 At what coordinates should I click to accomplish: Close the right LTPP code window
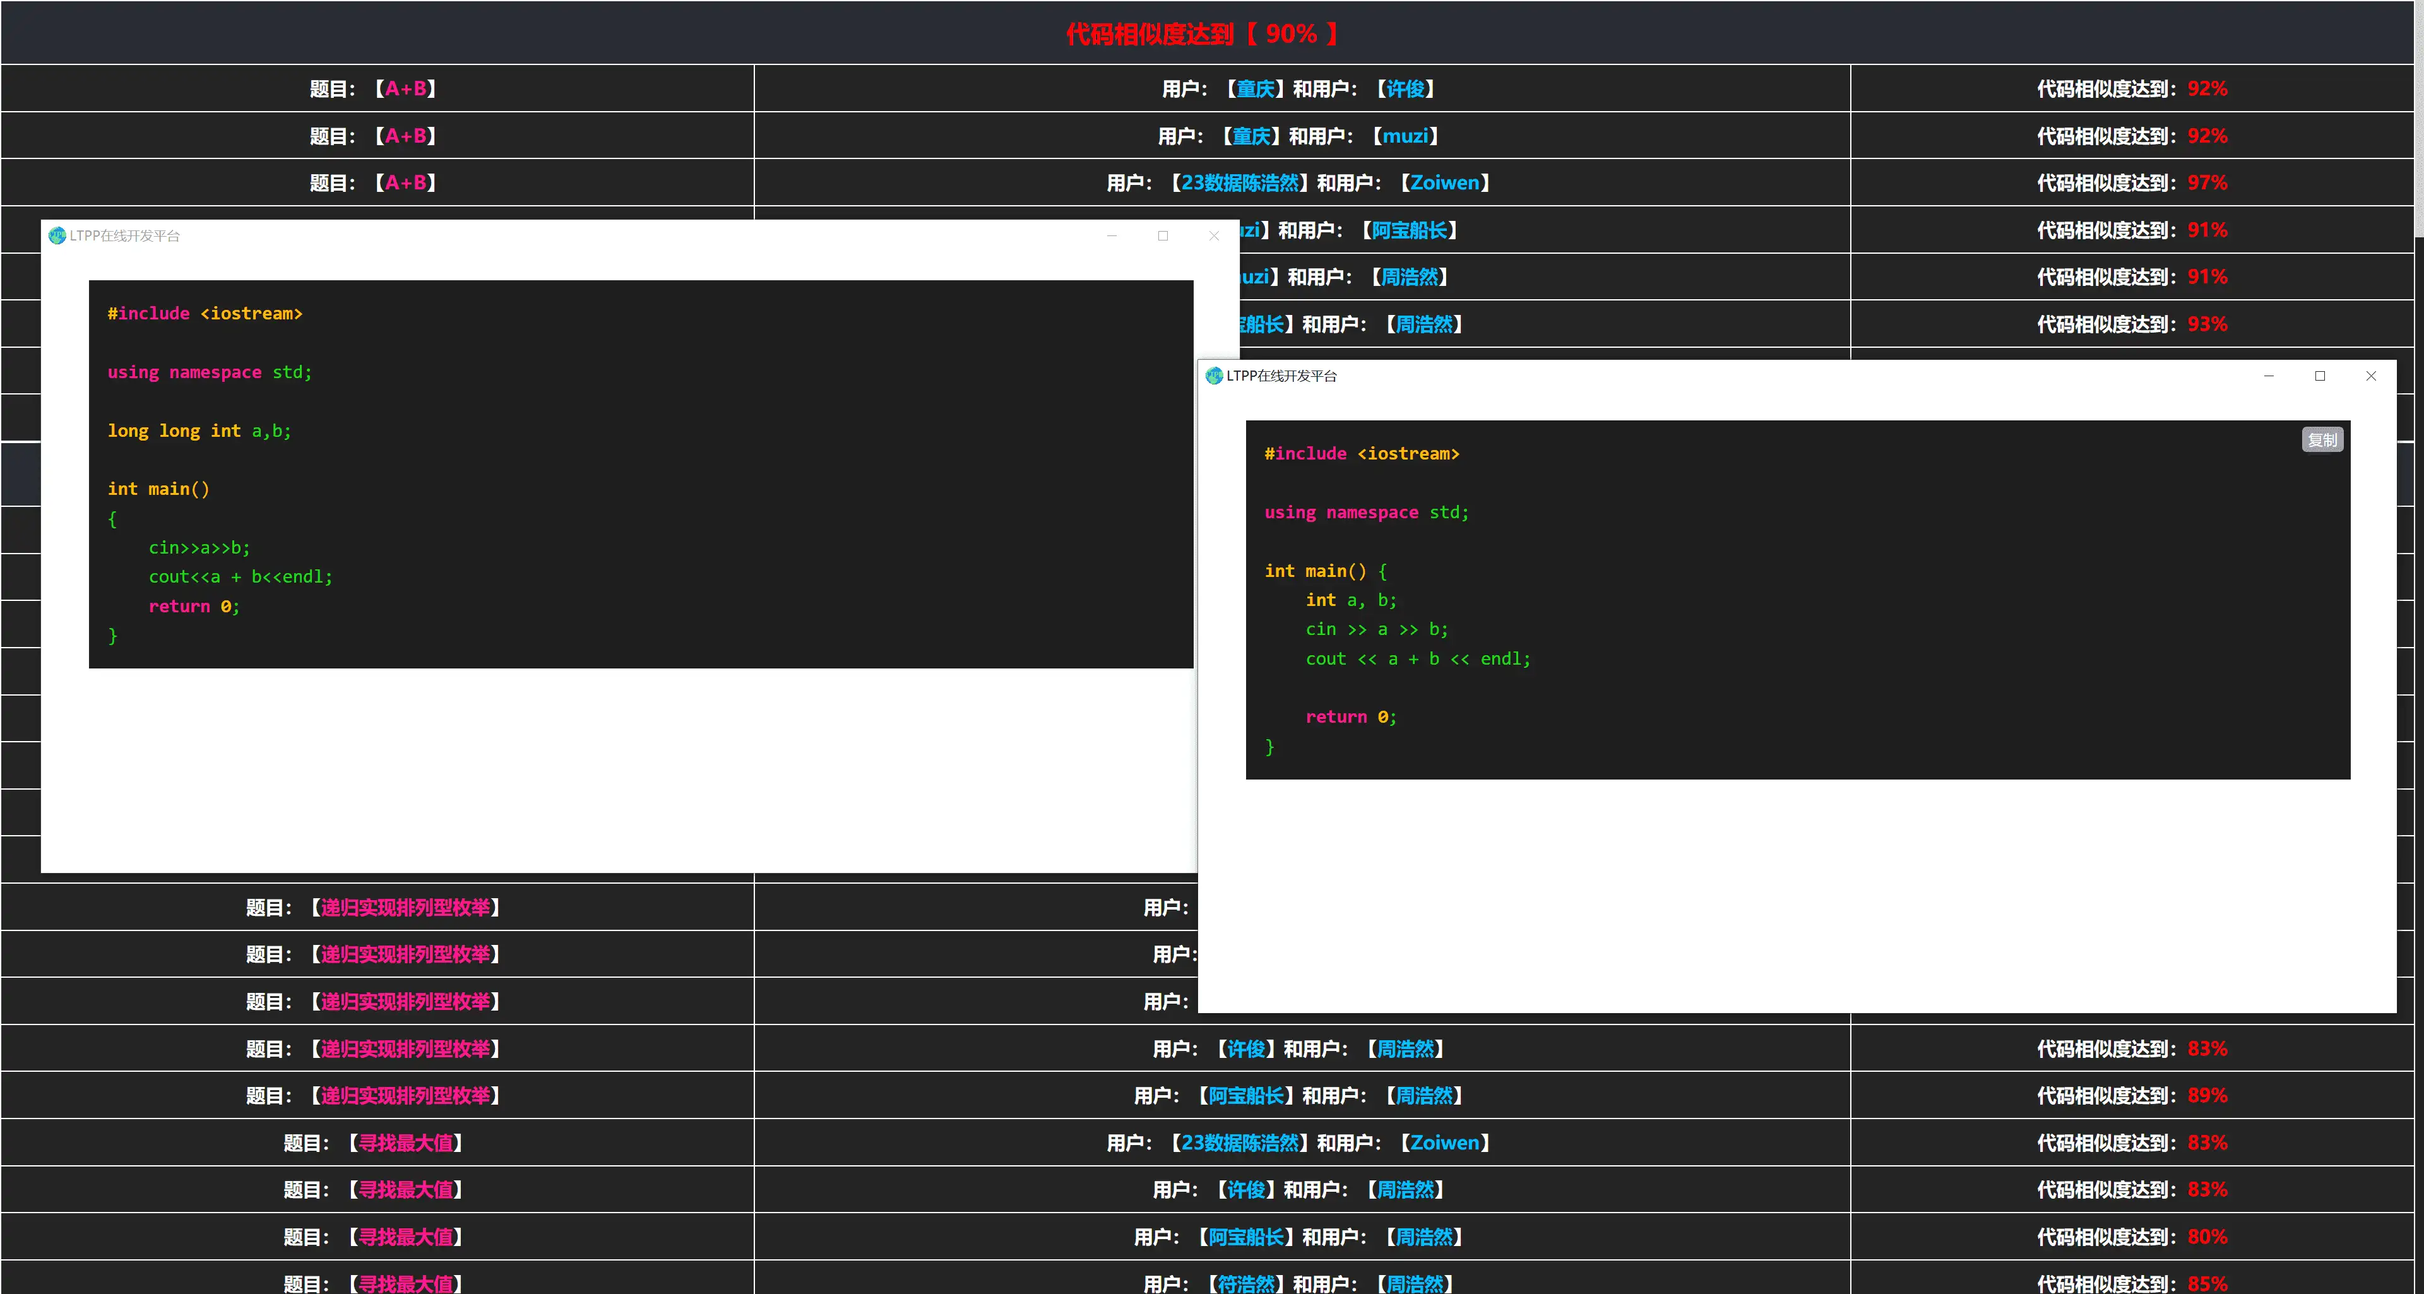[2370, 376]
